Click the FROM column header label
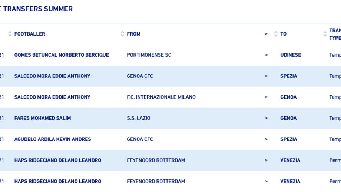The height and width of the screenshot is (192, 341). [x=133, y=34]
